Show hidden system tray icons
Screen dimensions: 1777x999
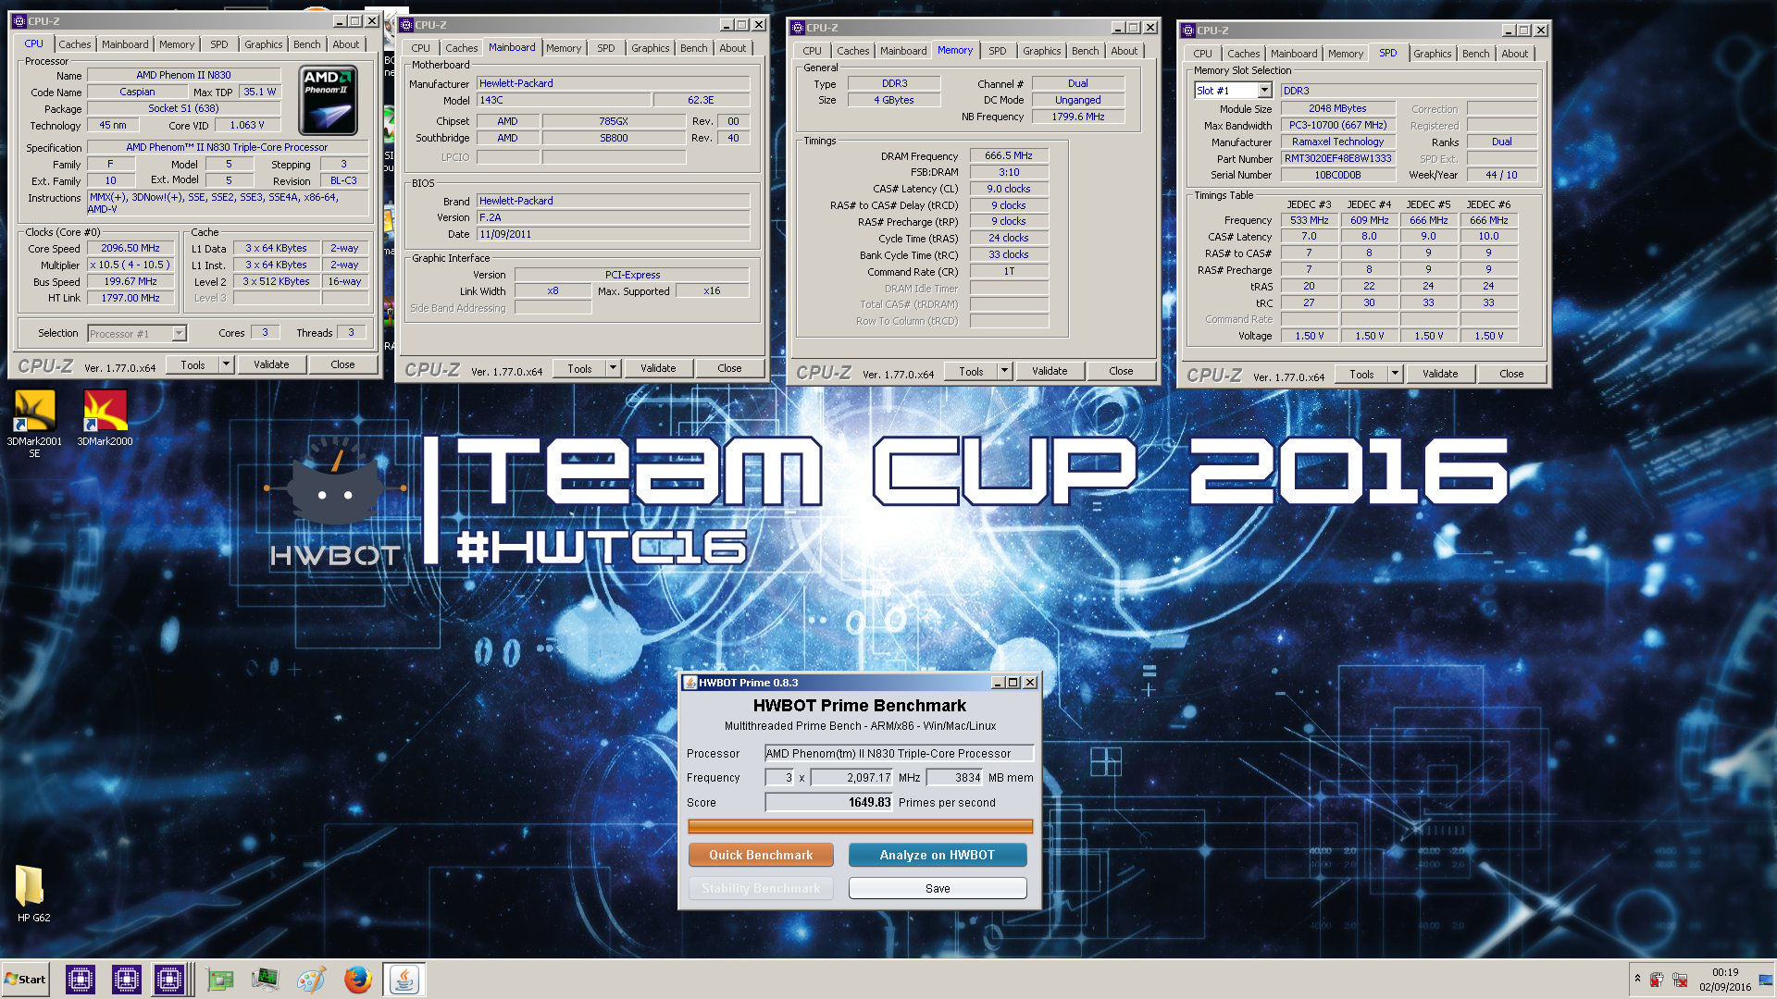click(1637, 979)
